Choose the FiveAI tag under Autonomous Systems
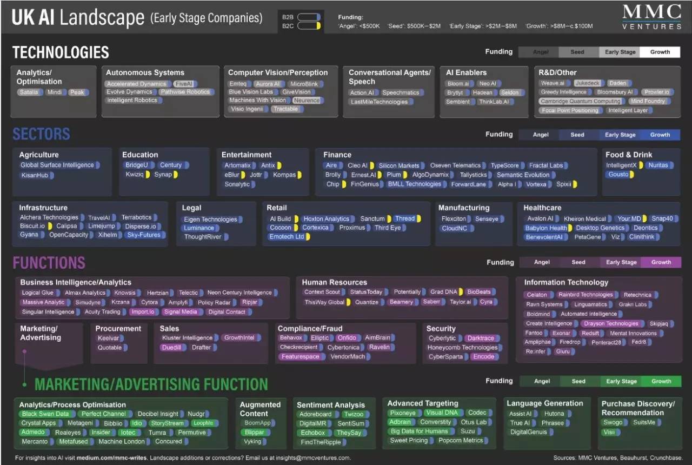 click(x=183, y=84)
